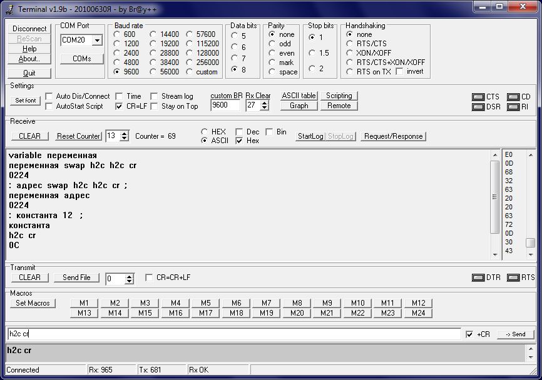The width and height of the screenshot is (542, 380).
Task: Increase the receive counter spinner value
Action: point(125,133)
